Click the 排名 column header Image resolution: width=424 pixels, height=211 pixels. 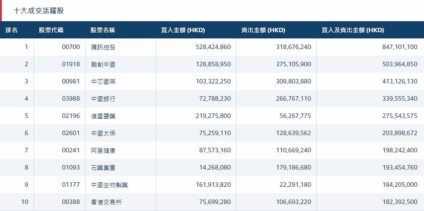point(11,30)
